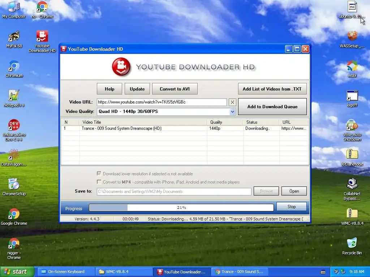Open the DataWagon desktop shortcut
The width and height of the screenshot is (370, 277).
[14, 158]
